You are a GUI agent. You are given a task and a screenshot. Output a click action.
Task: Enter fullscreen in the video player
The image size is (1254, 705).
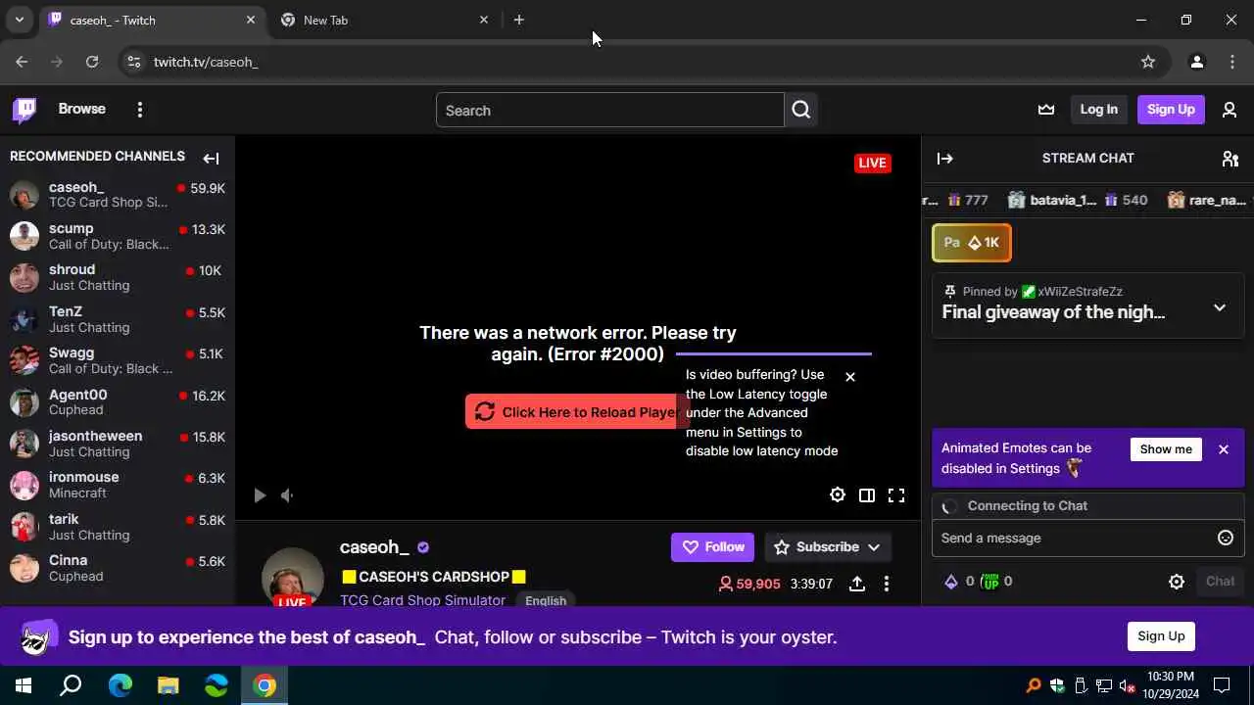click(x=896, y=494)
